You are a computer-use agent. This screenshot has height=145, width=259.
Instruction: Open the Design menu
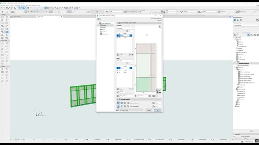click(11, 5)
